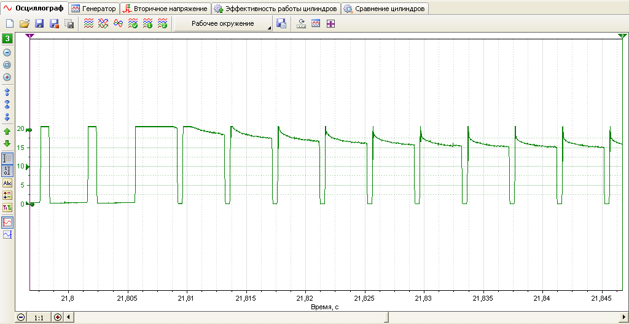Click the Время, с axis caption
629x324 pixels.
coord(324,307)
